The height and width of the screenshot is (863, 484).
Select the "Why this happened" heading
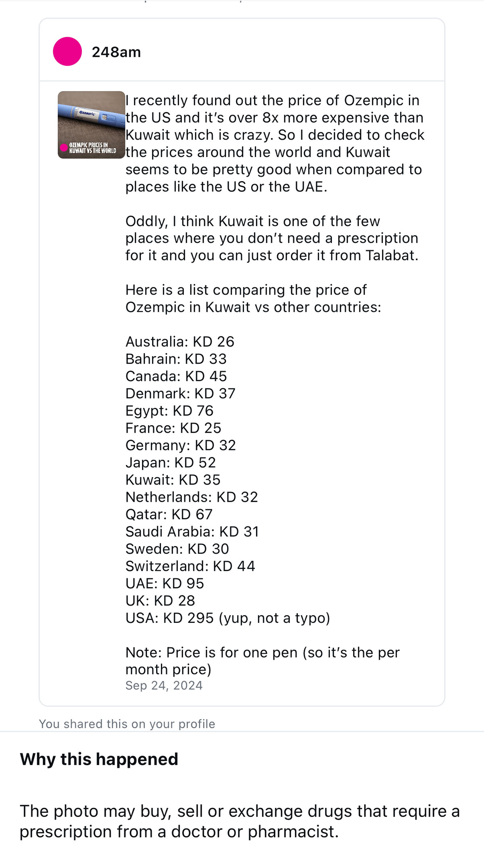tap(99, 759)
